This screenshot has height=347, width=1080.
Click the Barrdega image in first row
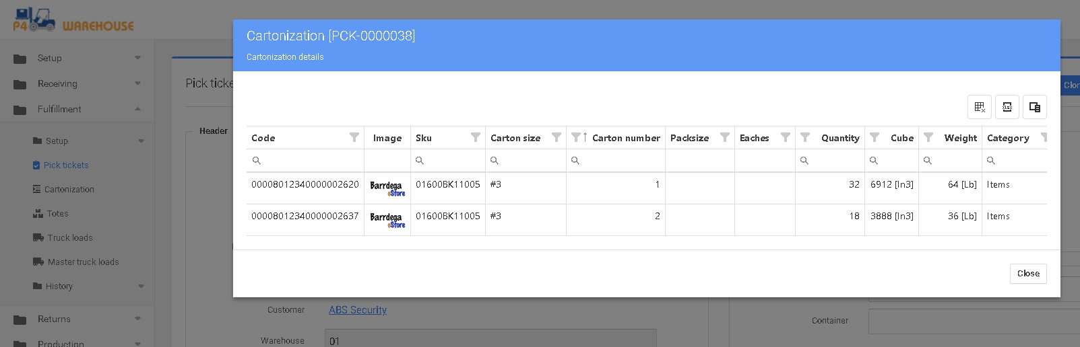[x=387, y=188]
